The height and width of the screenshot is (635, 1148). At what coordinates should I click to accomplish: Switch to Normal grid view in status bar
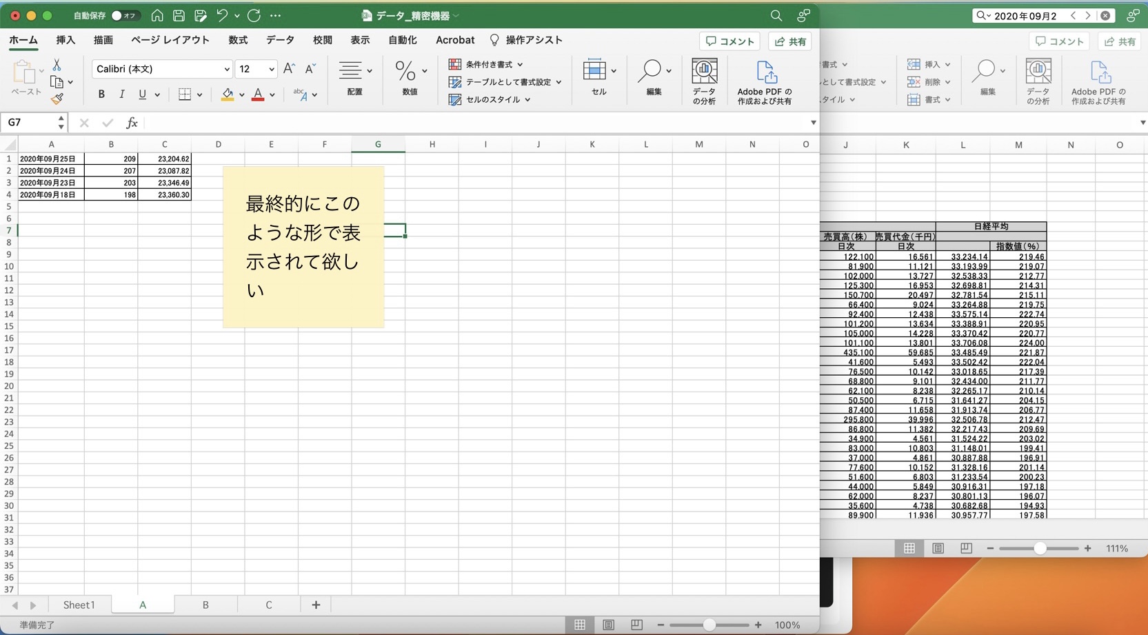pyautogui.click(x=580, y=625)
